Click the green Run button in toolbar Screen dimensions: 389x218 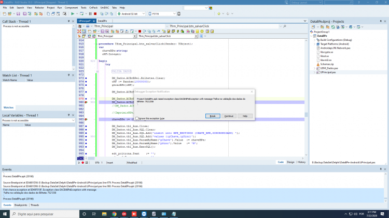click(73, 14)
